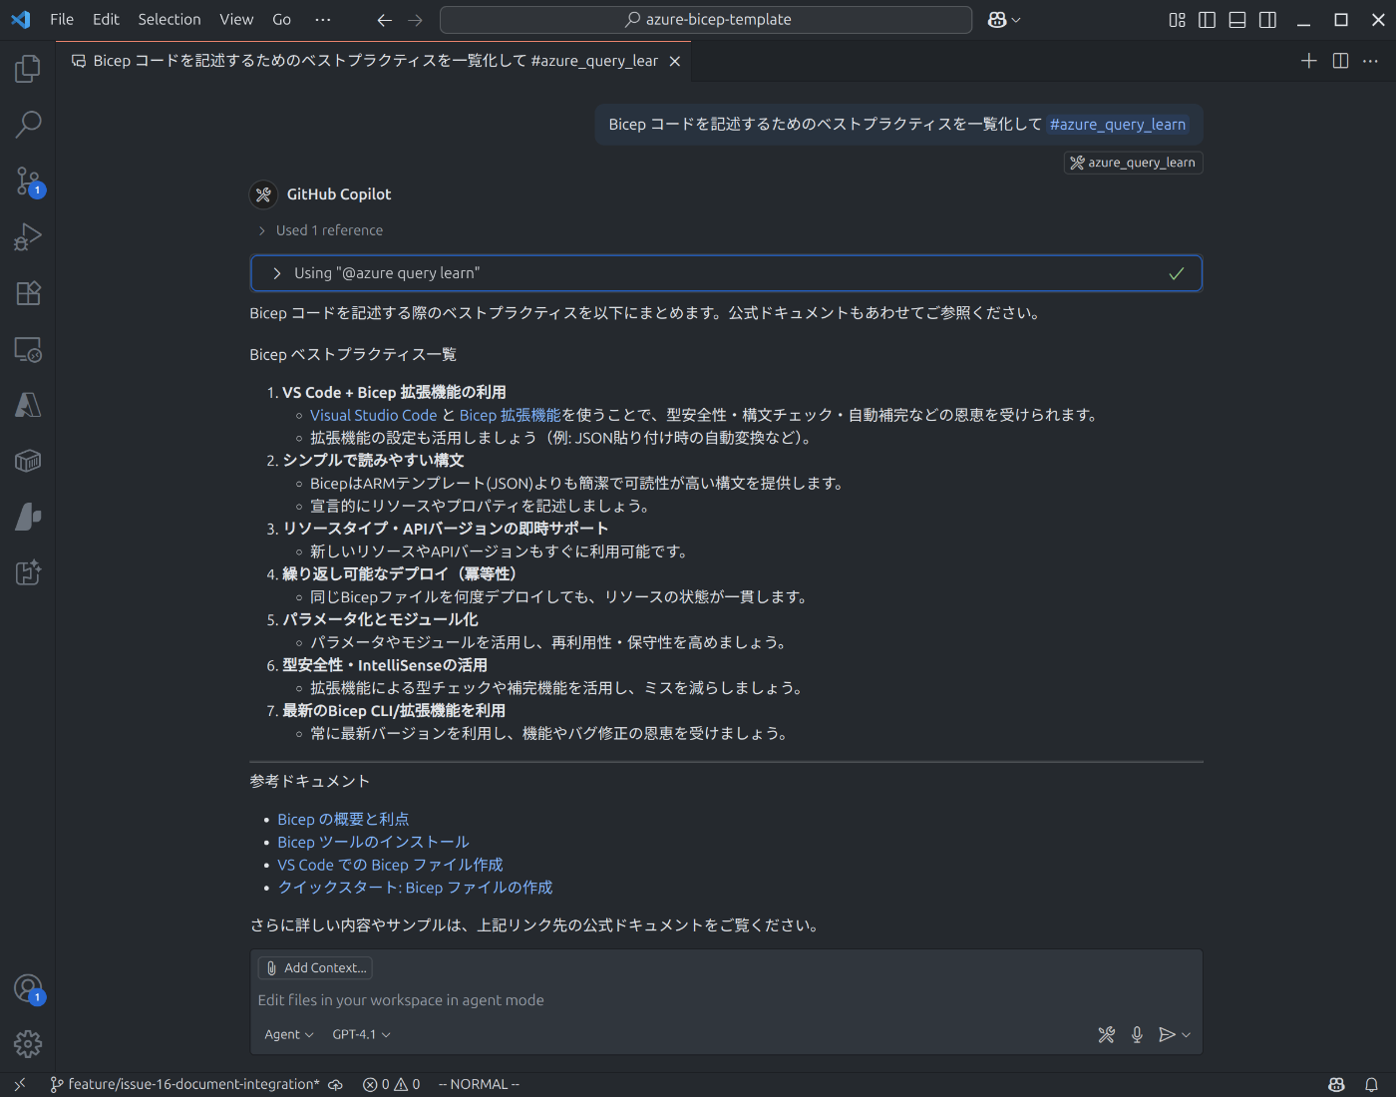Image resolution: width=1396 pixels, height=1097 pixels.
Task: Open the GPT-4.1 model picker
Action: (x=361, y=1035)
